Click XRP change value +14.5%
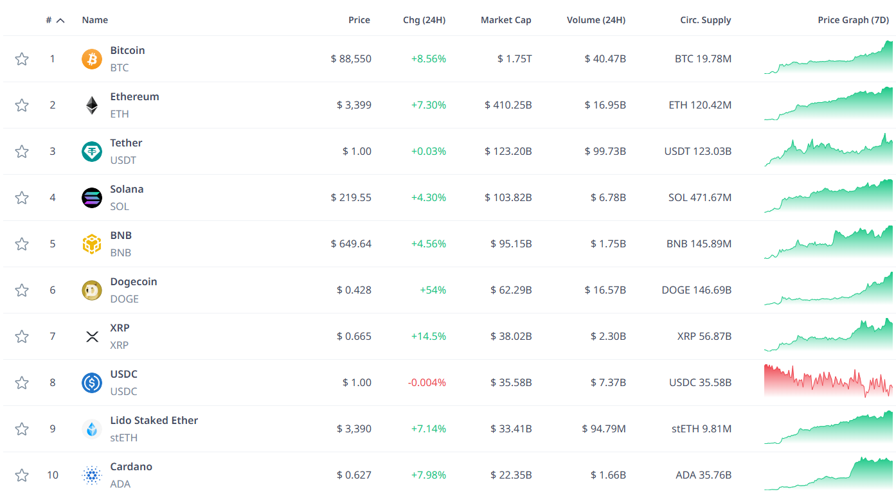Viewport: 896px width, 494px height. pos(428,337)
